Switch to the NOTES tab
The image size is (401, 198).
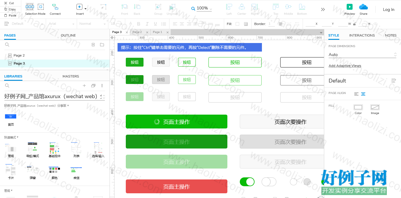391,35
